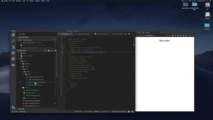Click the Open Changes icon in editor toolbar
This screenshot has height=120, width=213.
(x=125, y=34)
